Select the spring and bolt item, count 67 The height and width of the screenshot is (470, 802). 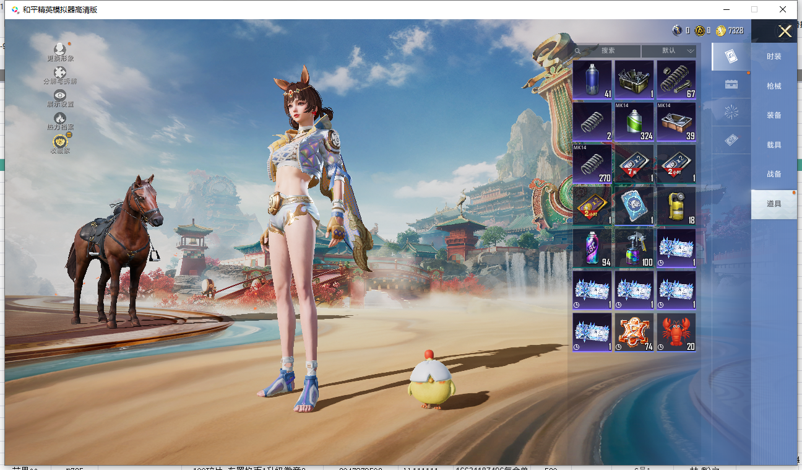click(676, 79)
